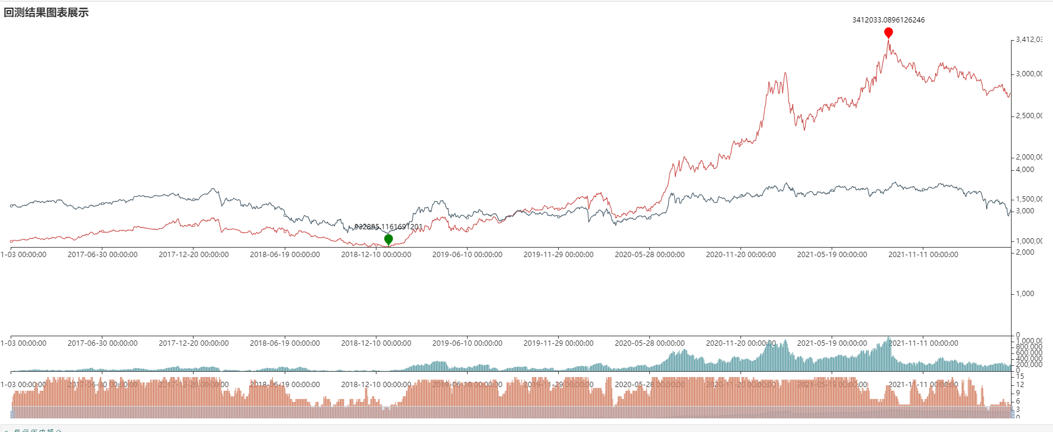Click main chart x-axis label 2019-11-29 00:00:00

pyautogui.click(x=558, y=255)
